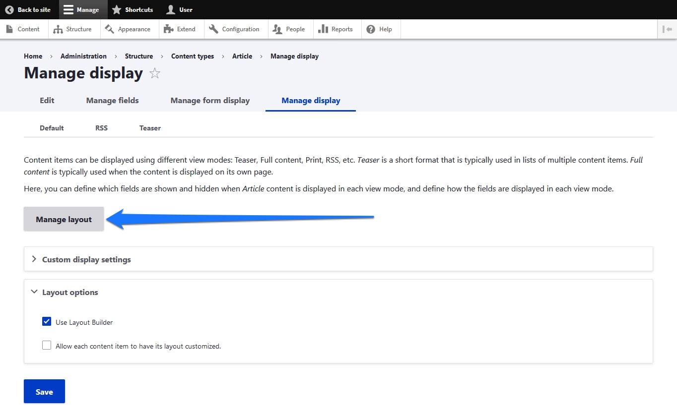Select the Manage display tab
This screenshot has width=677, height=417.
click(x=311, y=101)
